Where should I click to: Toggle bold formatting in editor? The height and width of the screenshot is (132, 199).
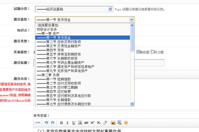tap(62, 123)
